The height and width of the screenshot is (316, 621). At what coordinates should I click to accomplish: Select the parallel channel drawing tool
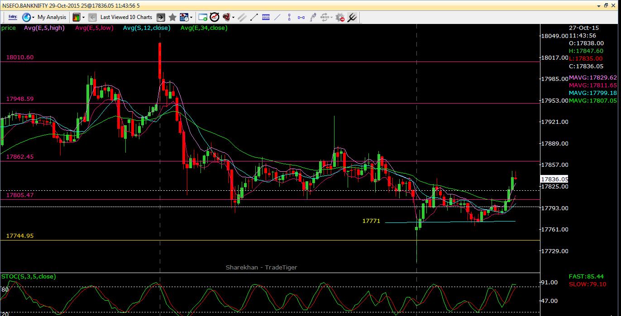tap(242, 18)
